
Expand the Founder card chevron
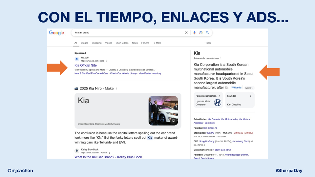(250, 96)
